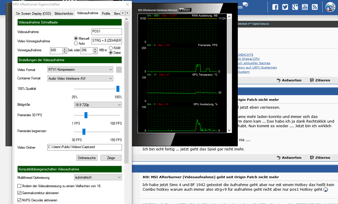
Task: Click the Framerate 30 FPS slider handle
Action: (86, 115)
